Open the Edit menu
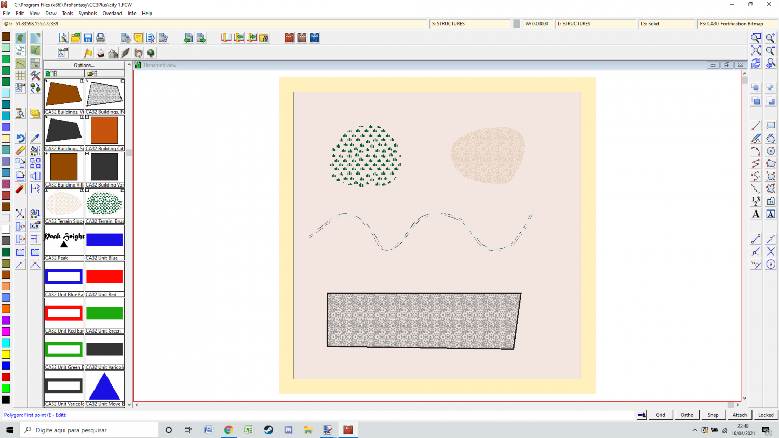Image resolution: width=779 pixels, height=438 pixels. (20, 14)
